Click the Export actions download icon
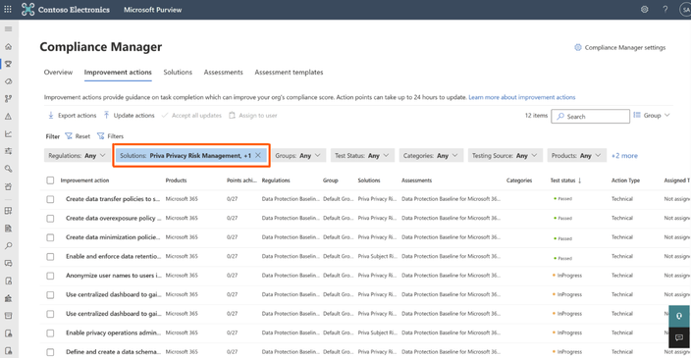691x358 pixels. (x=51, y=116)
